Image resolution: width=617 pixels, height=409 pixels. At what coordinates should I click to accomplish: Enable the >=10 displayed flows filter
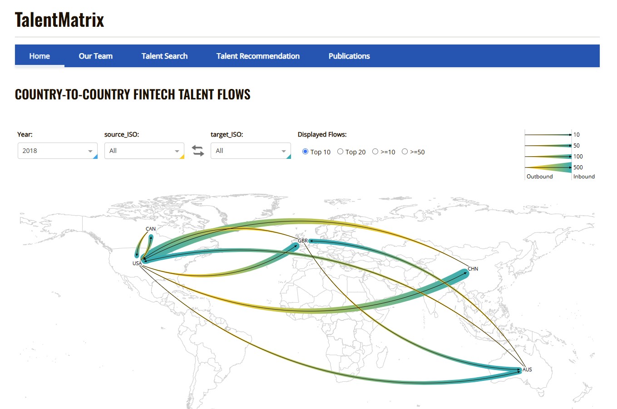375,151
